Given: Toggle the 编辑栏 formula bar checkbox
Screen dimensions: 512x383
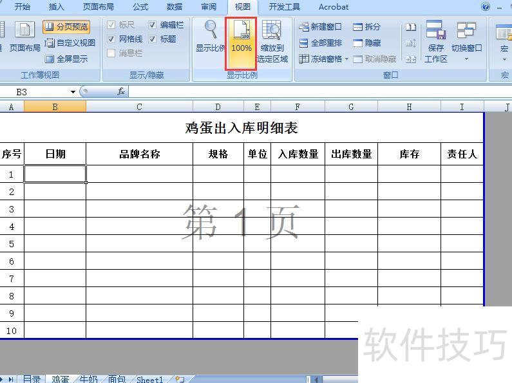Looking at the screenshot, I should 152,25.
